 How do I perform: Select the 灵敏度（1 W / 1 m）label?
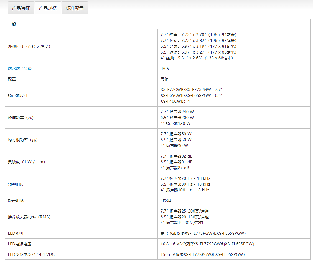tap(27, 162)
